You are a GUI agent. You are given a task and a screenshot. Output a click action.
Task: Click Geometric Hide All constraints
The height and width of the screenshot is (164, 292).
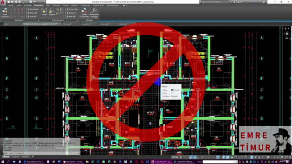pos(31,16)
